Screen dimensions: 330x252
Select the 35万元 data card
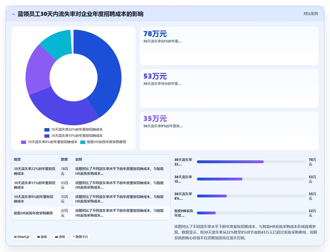pos(229,130)
